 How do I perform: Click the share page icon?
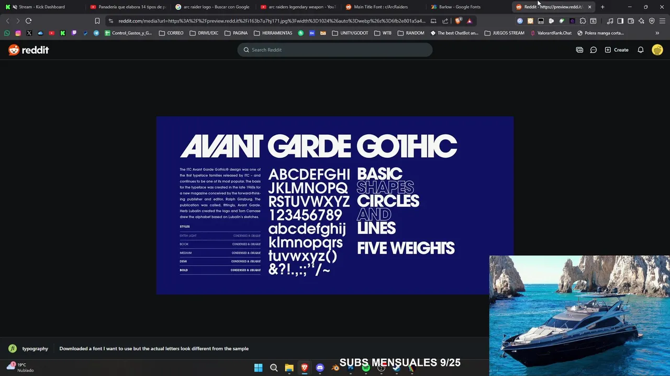pyautogui.click(x=445, y=21)
